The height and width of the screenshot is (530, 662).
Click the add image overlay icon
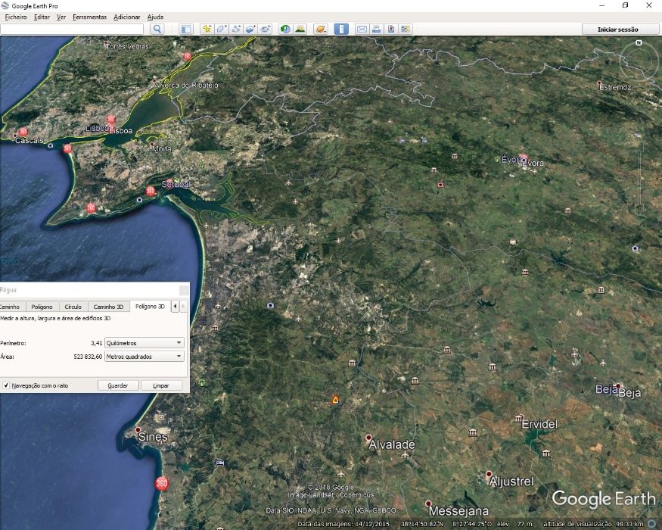[250, 29]
